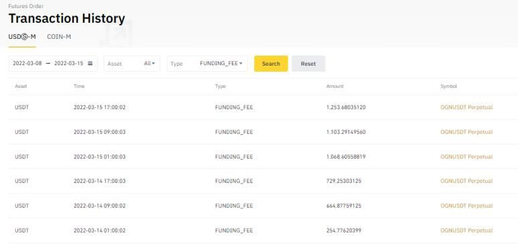Click the Amount column header
Screen dimensions: 518x252
tap(335, 86)
